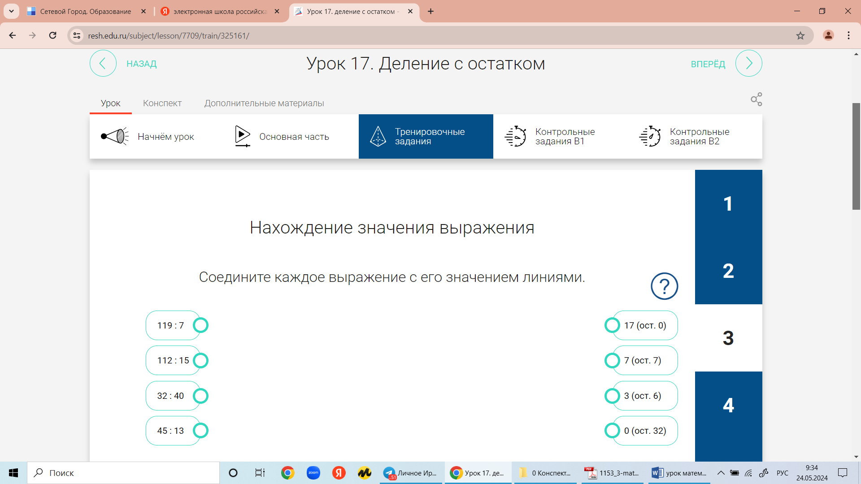
Task: Open Chrome three-dot menu
Action: click(x=848, y=35)
